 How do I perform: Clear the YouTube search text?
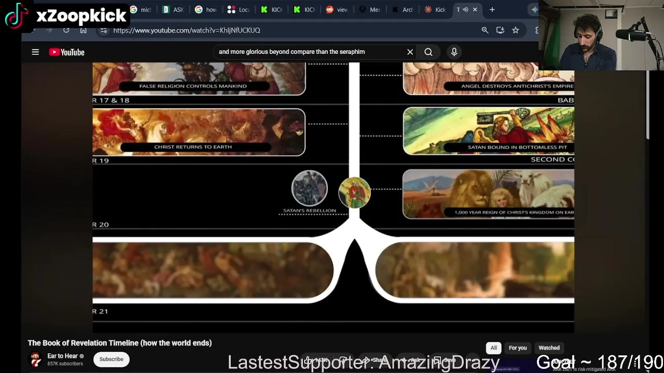coord(410,52)
